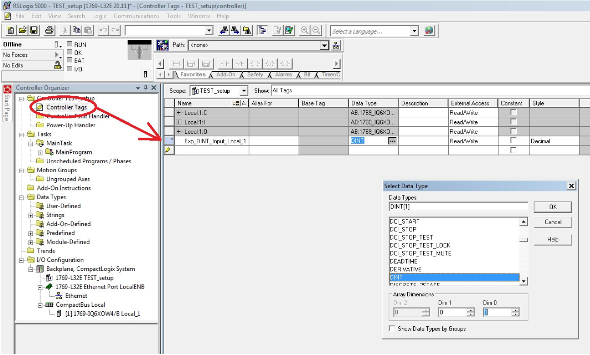Expand the Predefined data type folder
This screenshot has width=590, height=355.
31,233
